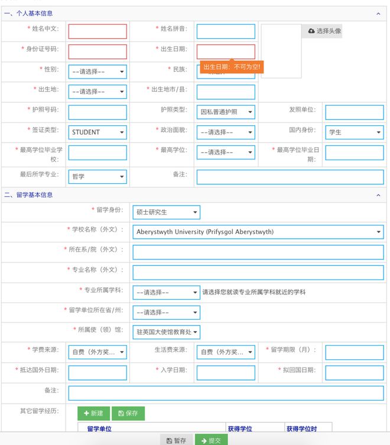This screenshot has height=445, width=390.
Task: Open the 生活费来源 dropdown
Action: (x=226, y=352)
